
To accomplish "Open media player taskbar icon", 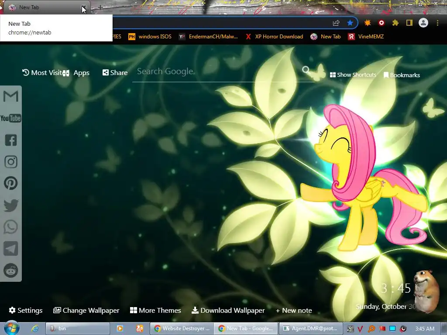I will click(120, 328).
